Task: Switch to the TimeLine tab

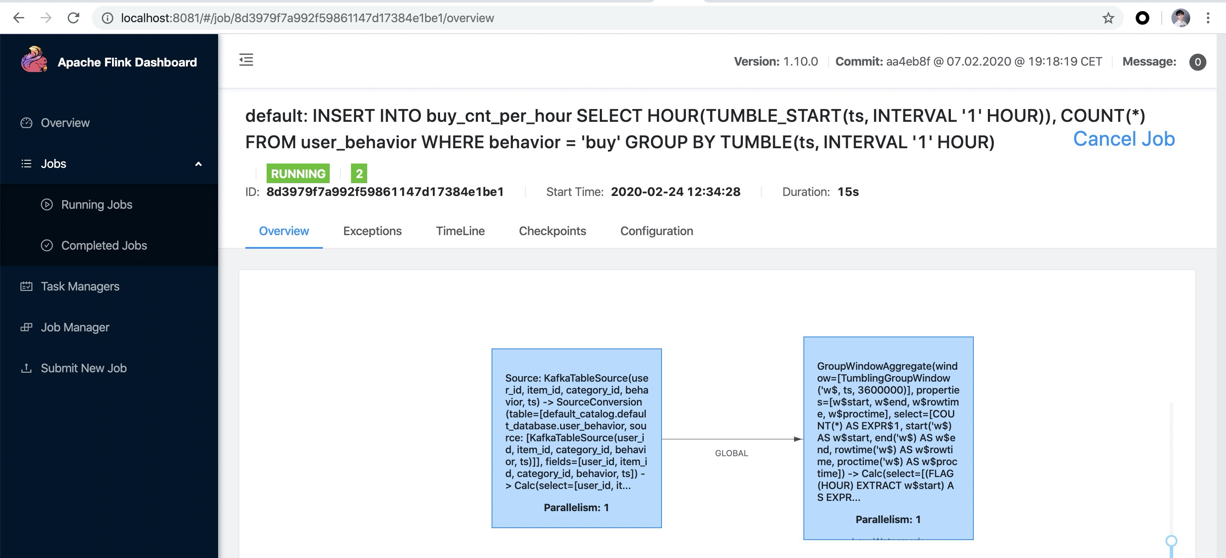Action: (x=460, y=230)
